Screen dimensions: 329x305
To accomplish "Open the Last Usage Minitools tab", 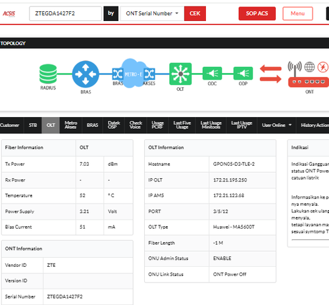I will click(x=211, y=125).
